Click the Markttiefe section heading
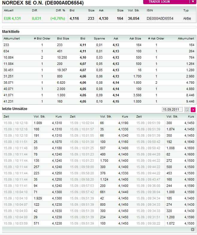Image resolution: width=197 pixels, height=235 pixels. click(x=11, y=32)
